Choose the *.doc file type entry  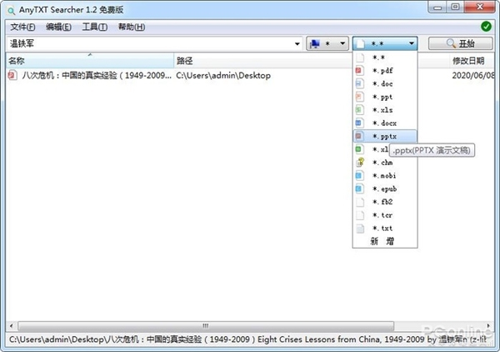click(382, 84)
